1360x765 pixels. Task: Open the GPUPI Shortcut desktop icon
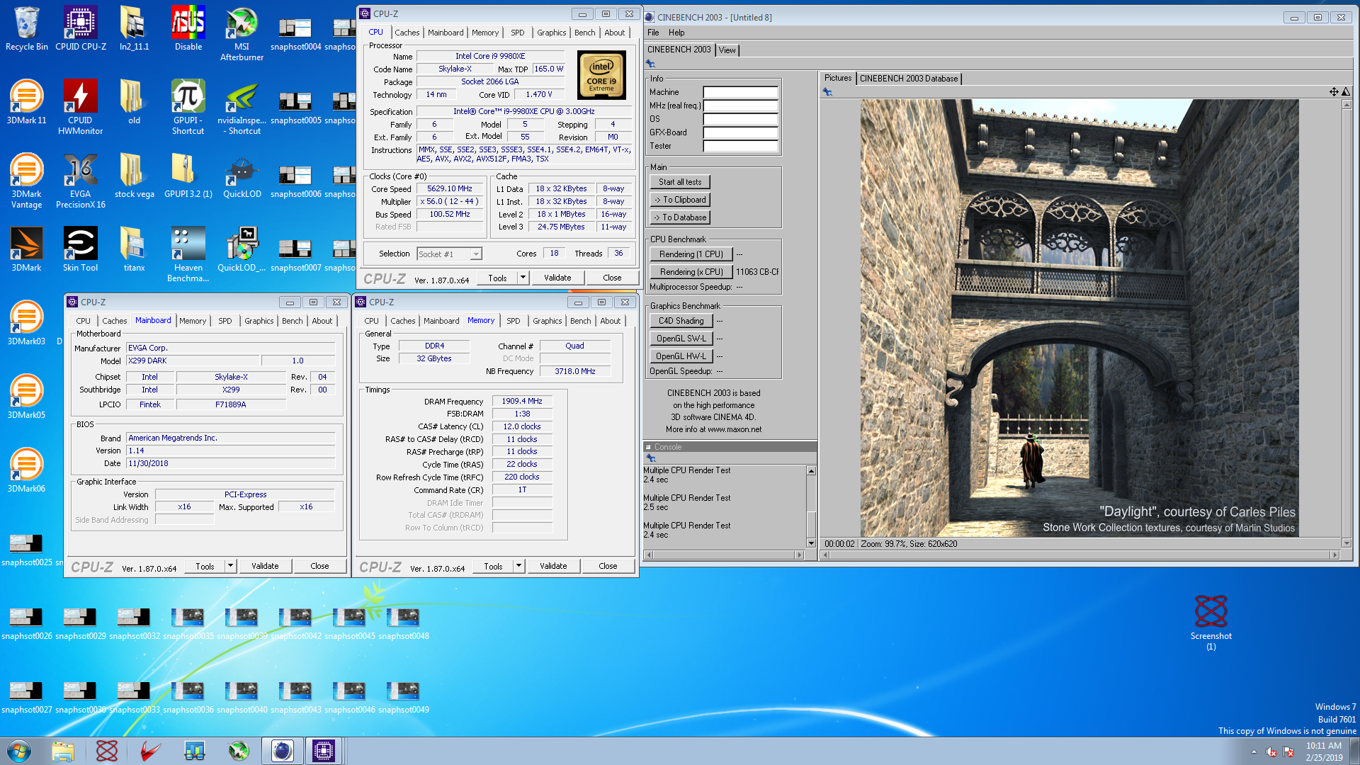(188, 108)
